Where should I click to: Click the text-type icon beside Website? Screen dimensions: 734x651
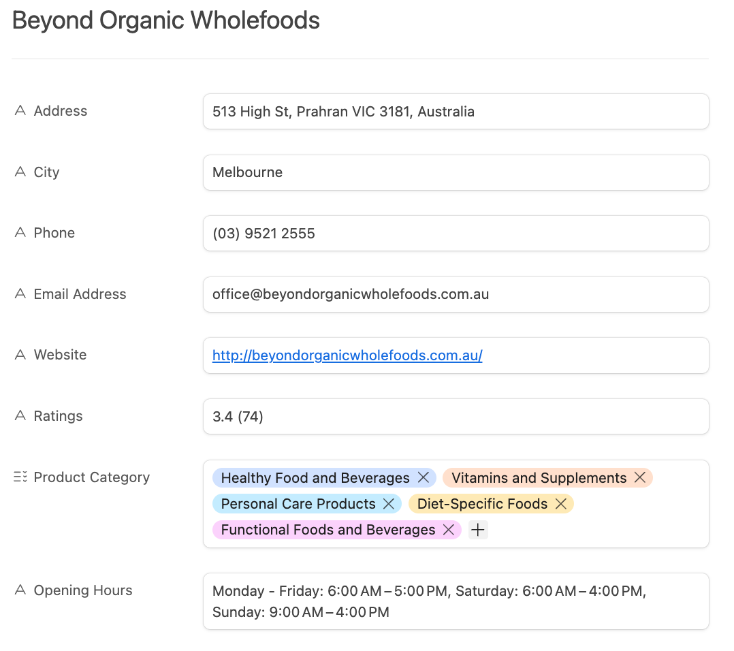click(20, 355)
